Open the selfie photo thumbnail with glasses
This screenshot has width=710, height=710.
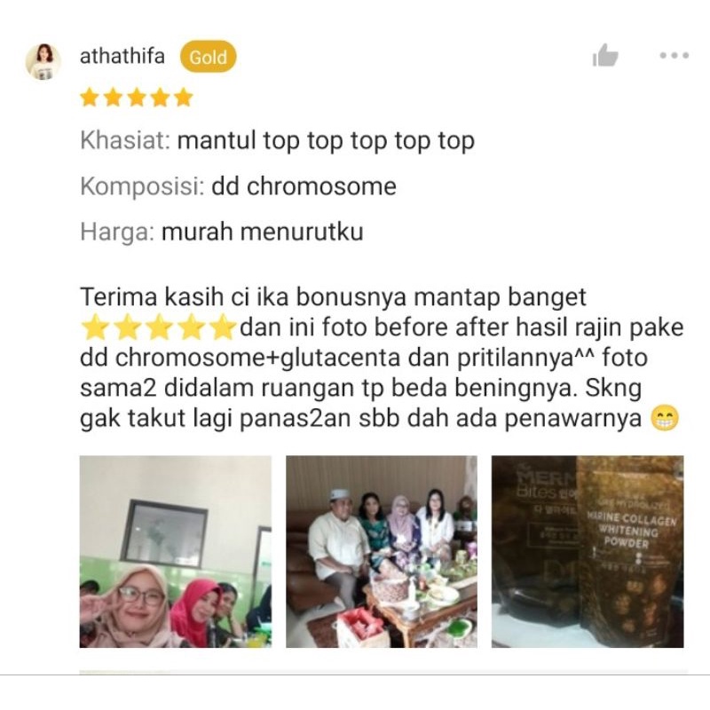tap(176, 551)
